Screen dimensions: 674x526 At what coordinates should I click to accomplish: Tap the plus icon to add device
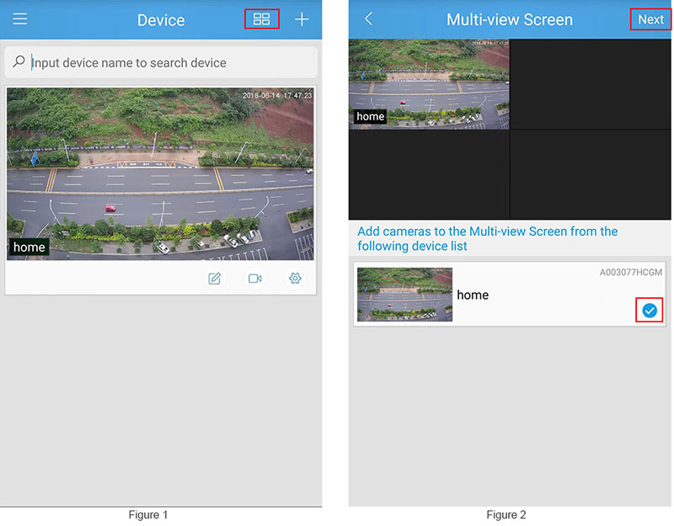pos(302,19)
